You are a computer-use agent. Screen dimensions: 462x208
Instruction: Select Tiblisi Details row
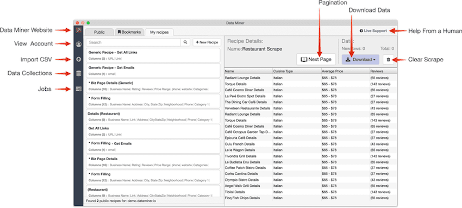310,192
